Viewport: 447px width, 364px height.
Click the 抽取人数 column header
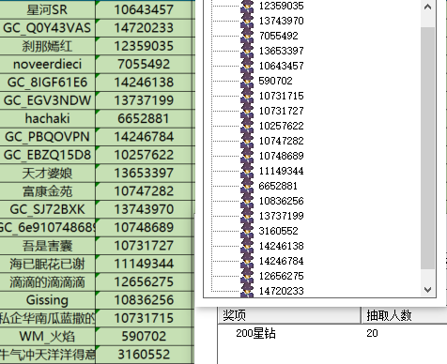(x=404, y=315)
